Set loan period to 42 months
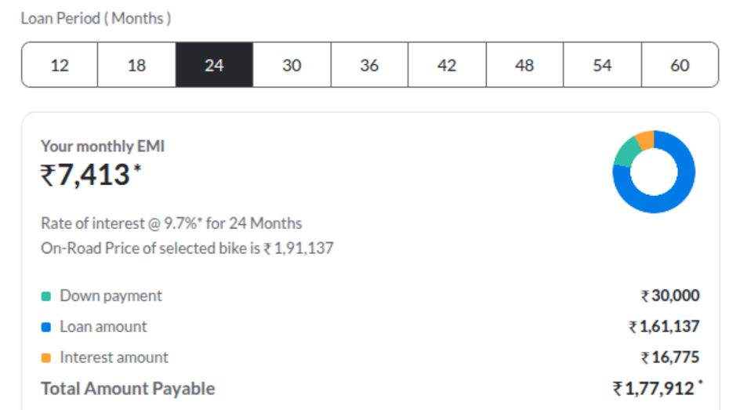Image resolution: width=729 pixels, height=410 pixels. click(448, 64)
